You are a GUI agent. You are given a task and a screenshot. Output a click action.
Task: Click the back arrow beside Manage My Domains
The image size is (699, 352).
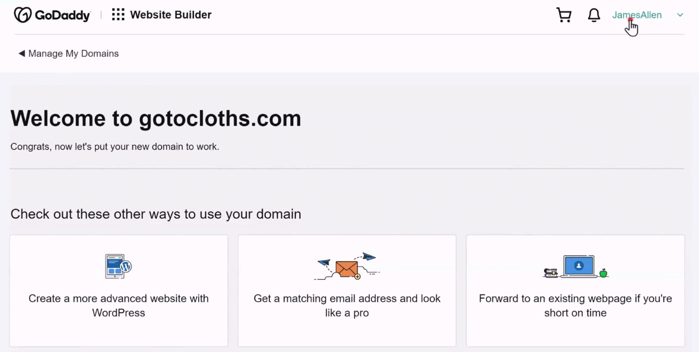21,53
